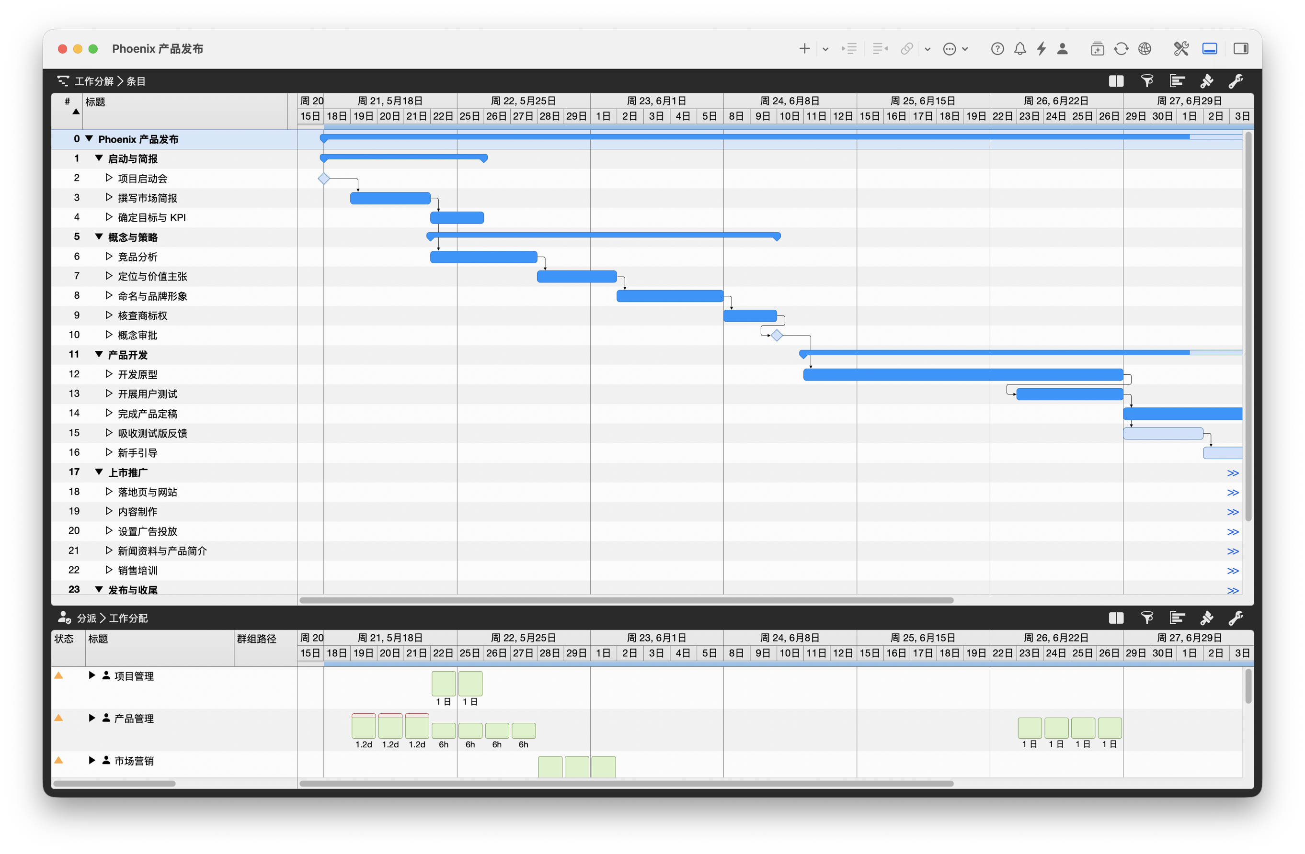Click the paintbrush styles icon in work breakdown bar

click(x=1206, y=81)
